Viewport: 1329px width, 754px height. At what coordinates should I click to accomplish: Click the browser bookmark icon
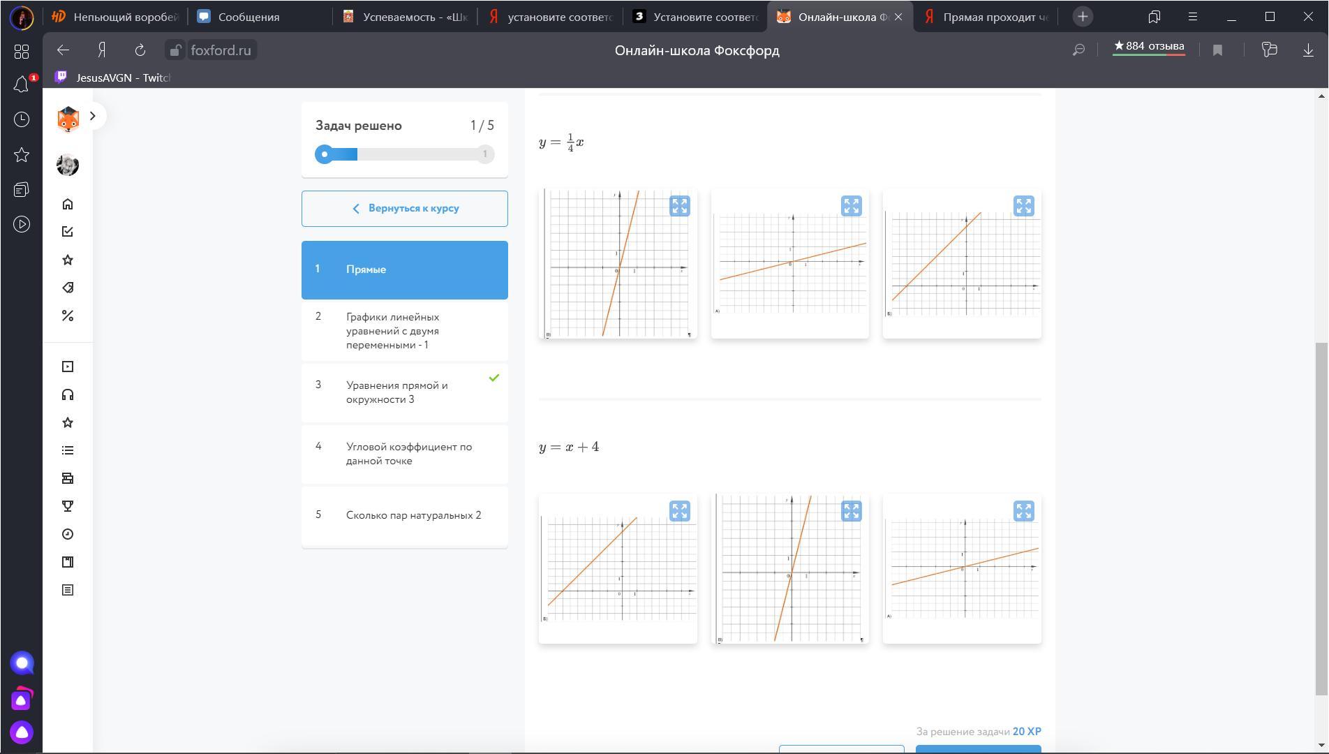tap(1217, 50)
